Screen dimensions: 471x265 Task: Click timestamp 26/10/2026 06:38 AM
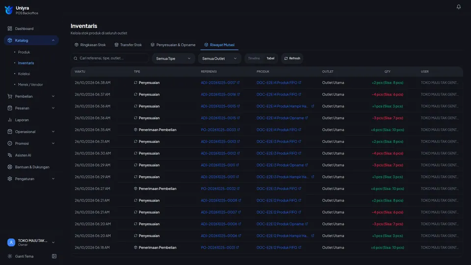click(93, 82)
